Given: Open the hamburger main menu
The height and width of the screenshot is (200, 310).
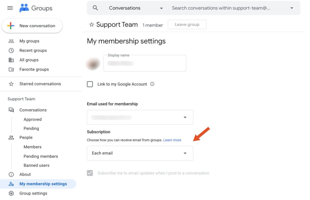Looking at the screenshot, I should point(10,8).
